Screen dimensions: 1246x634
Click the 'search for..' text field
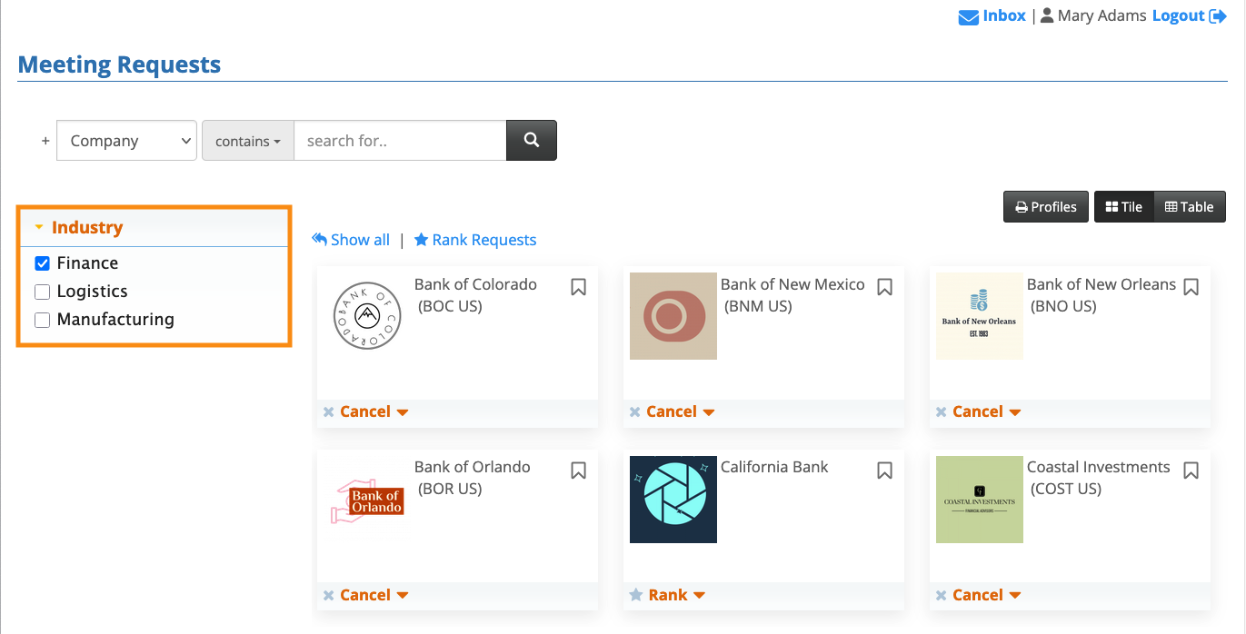400,141
